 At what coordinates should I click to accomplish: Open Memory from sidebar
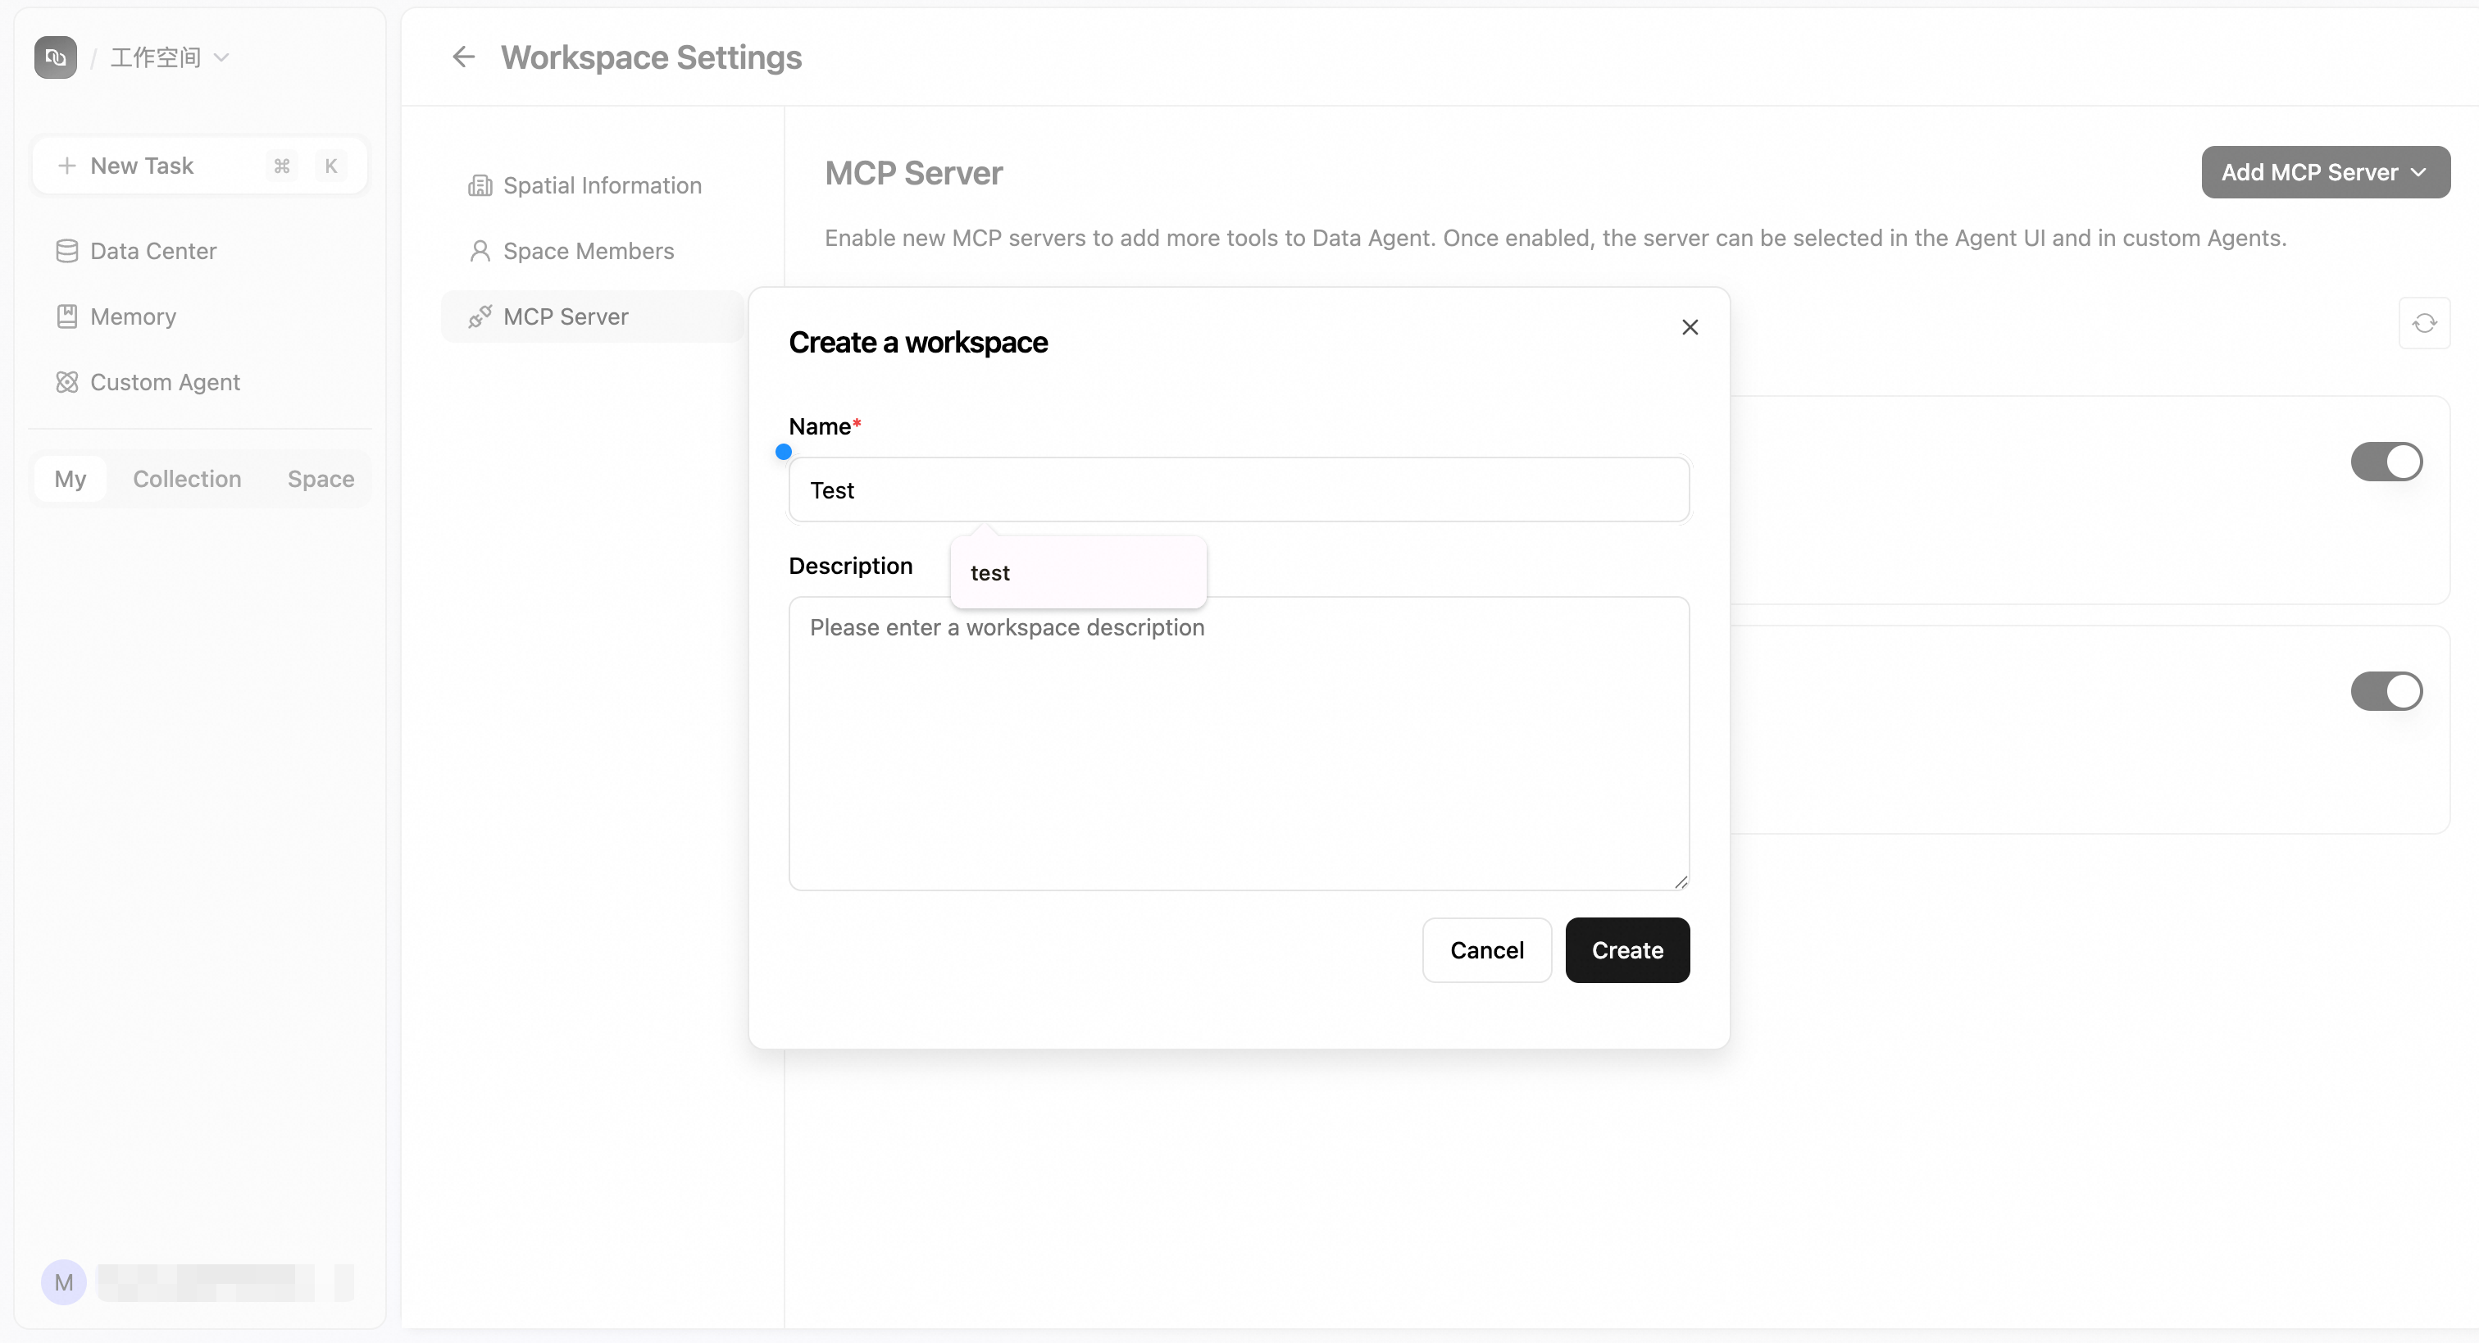199,316
